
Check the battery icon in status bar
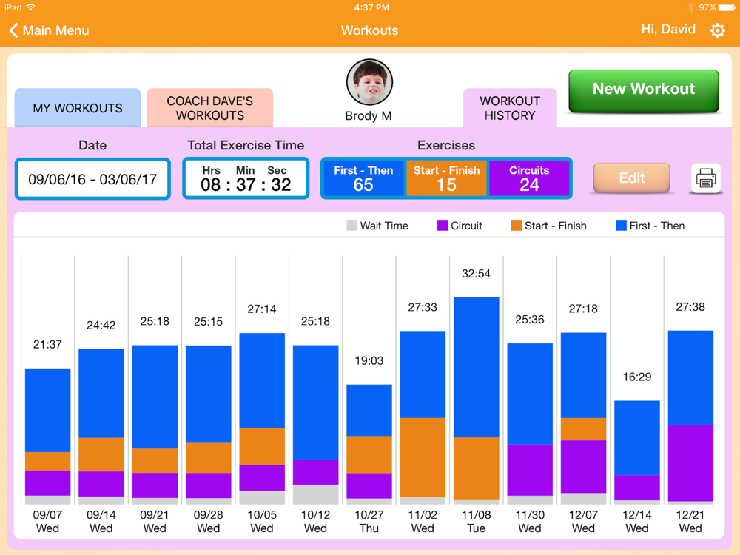[727, 7]
